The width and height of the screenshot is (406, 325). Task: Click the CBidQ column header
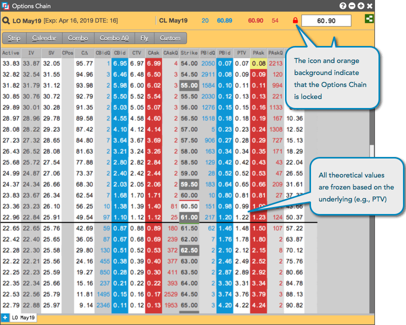(x=103, y=53)
